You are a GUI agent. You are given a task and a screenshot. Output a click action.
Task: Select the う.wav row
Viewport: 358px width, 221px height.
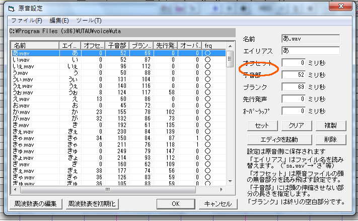pos(118,73)
